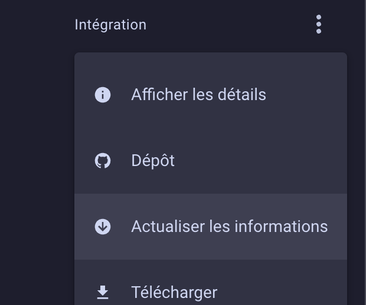Click the download tray icon
366x305 pixels.
(103, 292)
